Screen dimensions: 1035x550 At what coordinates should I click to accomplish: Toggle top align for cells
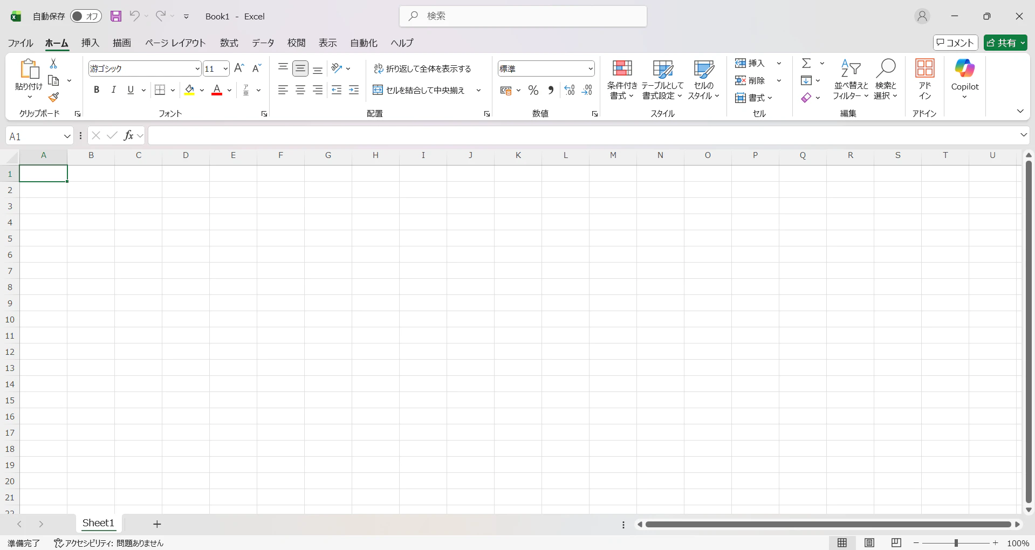coord(283,68)
